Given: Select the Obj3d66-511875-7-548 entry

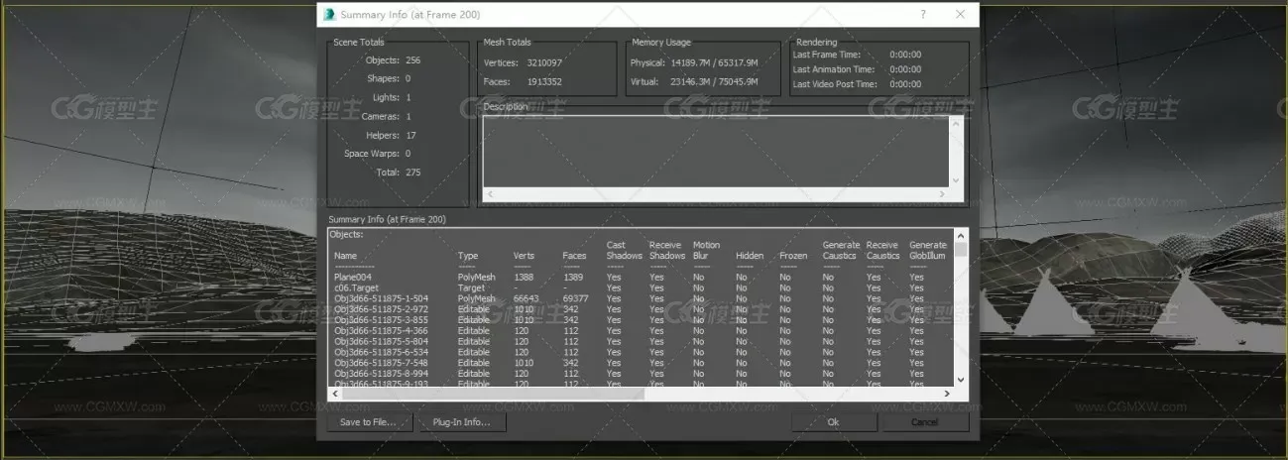Looking at the screenshot, I should pos(381,363).
